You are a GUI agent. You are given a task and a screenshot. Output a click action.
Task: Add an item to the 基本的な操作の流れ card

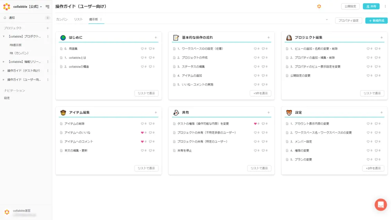point(269,38)
